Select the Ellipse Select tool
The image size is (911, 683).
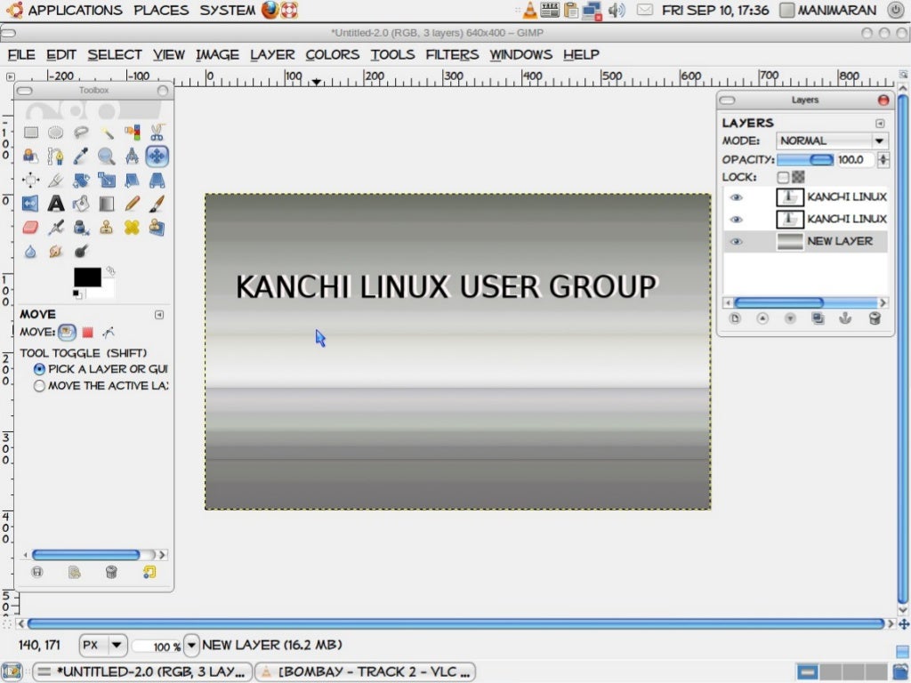pyautogui.click(x=56, y=133)
